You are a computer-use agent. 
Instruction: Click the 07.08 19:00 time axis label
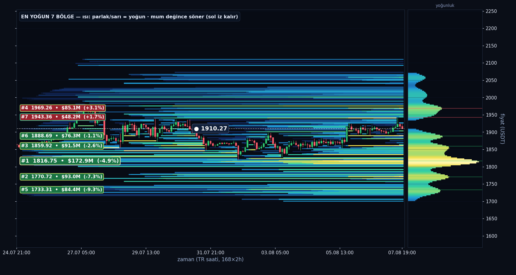coord(402,253)
